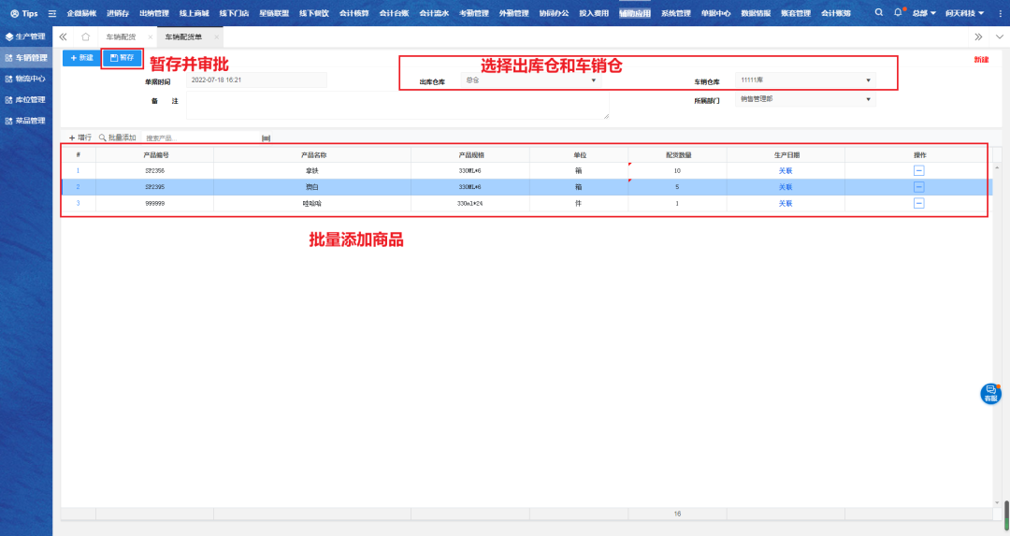1010x536 pixels.
Task: Click the 搜索产品 search input field
Action: coord(196,138)
